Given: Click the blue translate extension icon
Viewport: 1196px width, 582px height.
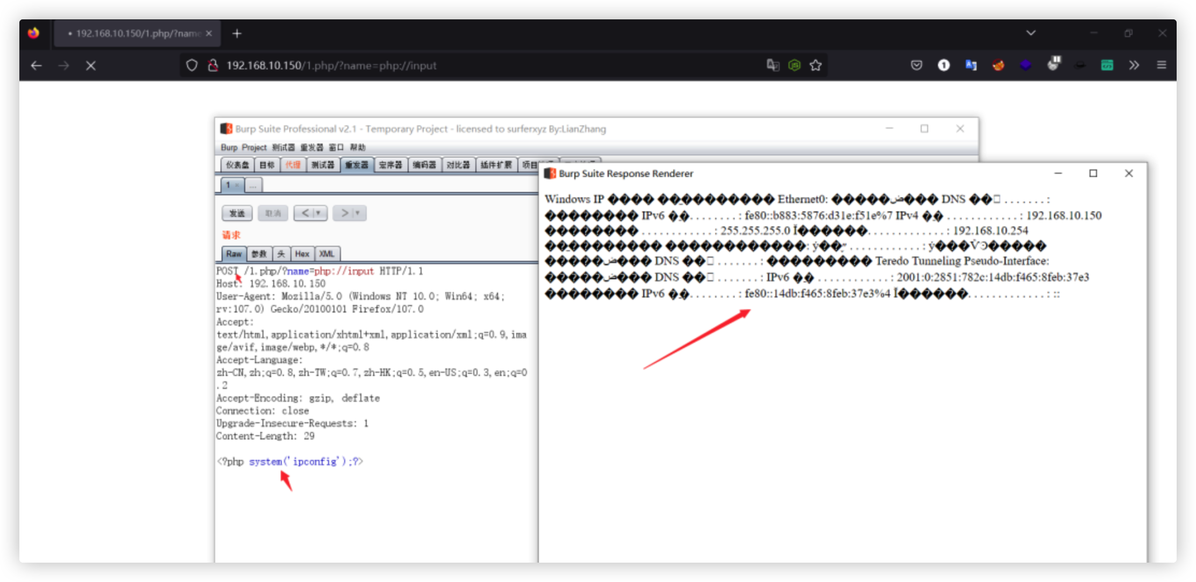Looking at the screenshot, I should (x=971, y=65).
